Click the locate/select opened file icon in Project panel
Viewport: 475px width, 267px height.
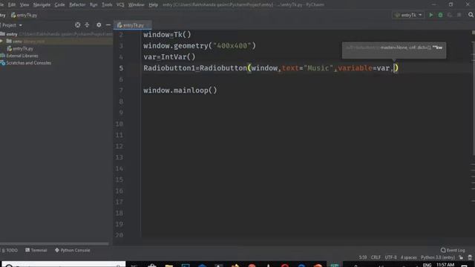77,25
